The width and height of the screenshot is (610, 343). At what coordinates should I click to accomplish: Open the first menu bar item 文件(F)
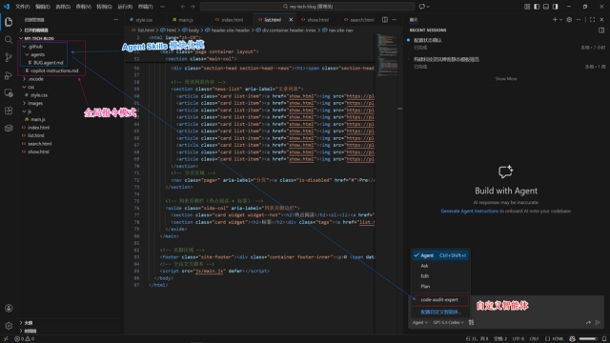23,7
